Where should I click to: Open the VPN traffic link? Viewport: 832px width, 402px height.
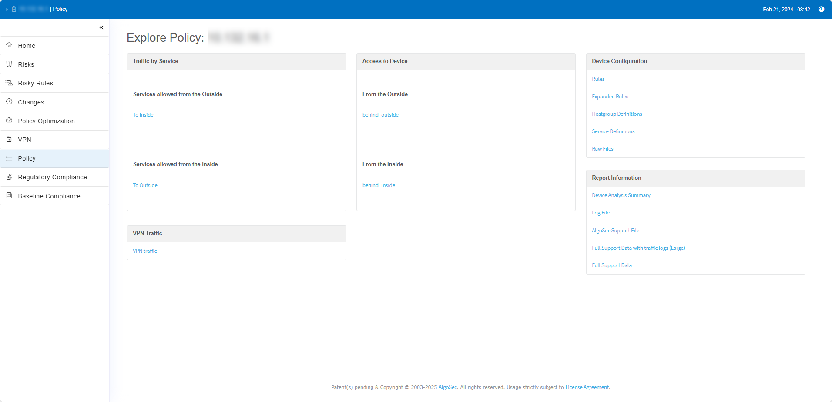tap(145, 251)
